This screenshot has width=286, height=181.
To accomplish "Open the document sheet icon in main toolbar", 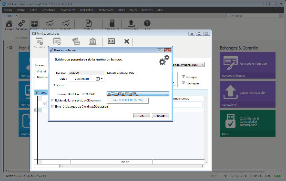I will click(x=89, y=23).
